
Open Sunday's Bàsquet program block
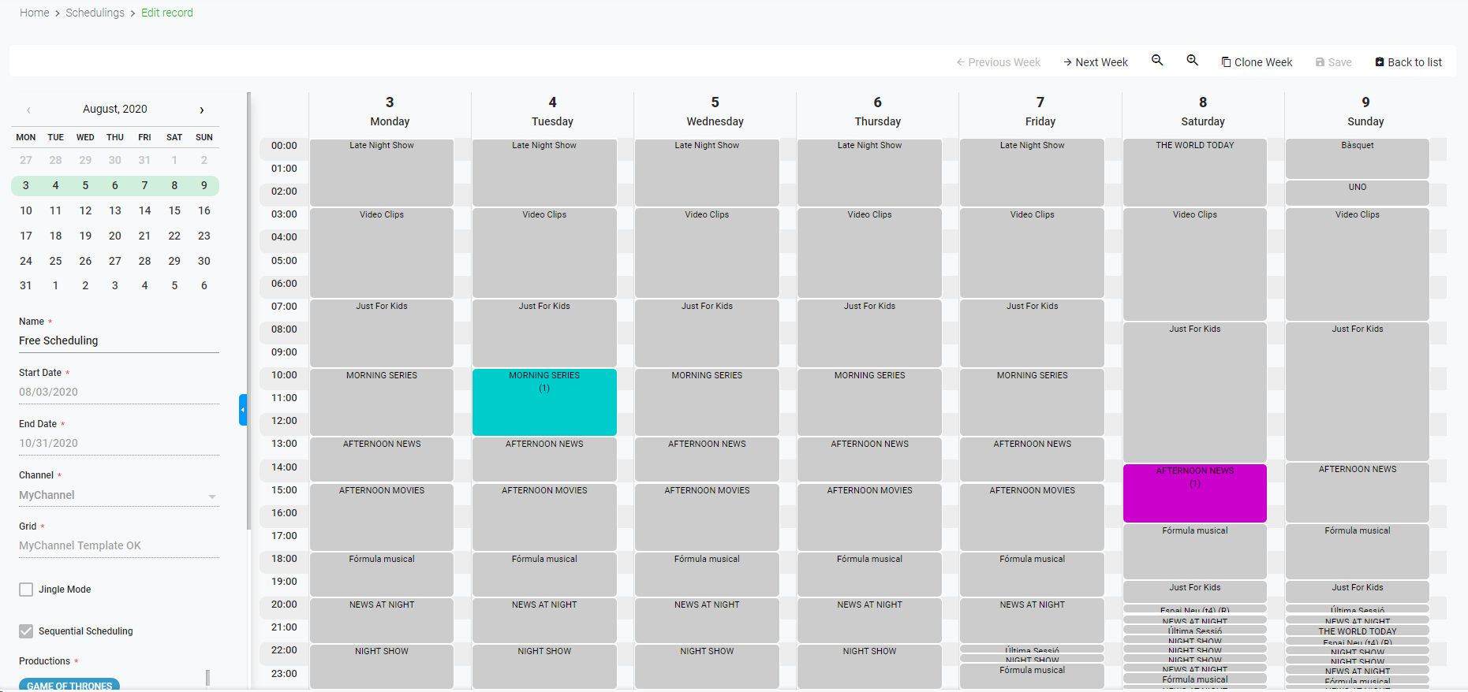tap(1357, 158)
